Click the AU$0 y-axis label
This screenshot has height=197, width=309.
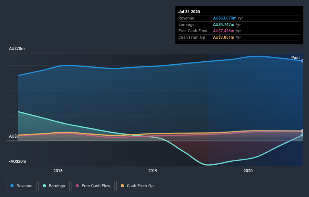14,136
